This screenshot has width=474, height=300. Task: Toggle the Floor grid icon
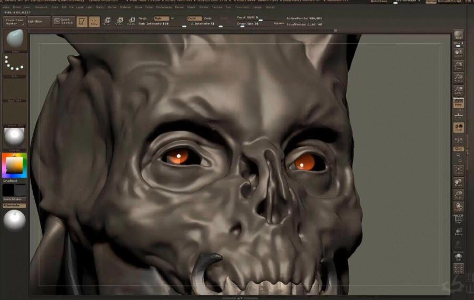click(x=459, y=115)
